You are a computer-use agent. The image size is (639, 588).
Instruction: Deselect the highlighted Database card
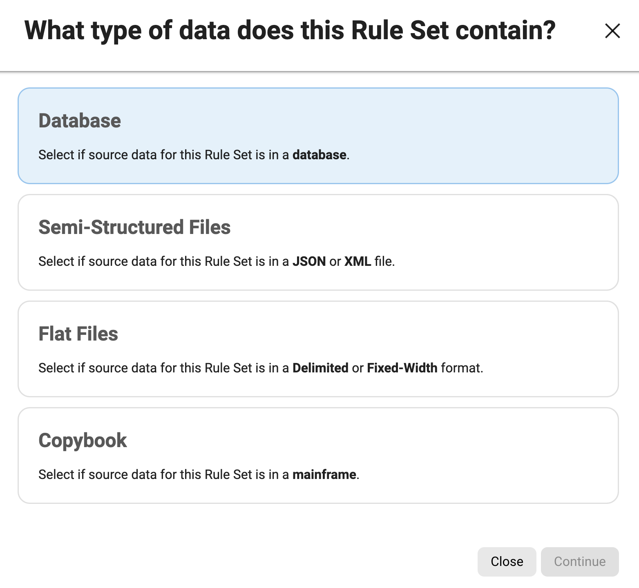(319, 135)
